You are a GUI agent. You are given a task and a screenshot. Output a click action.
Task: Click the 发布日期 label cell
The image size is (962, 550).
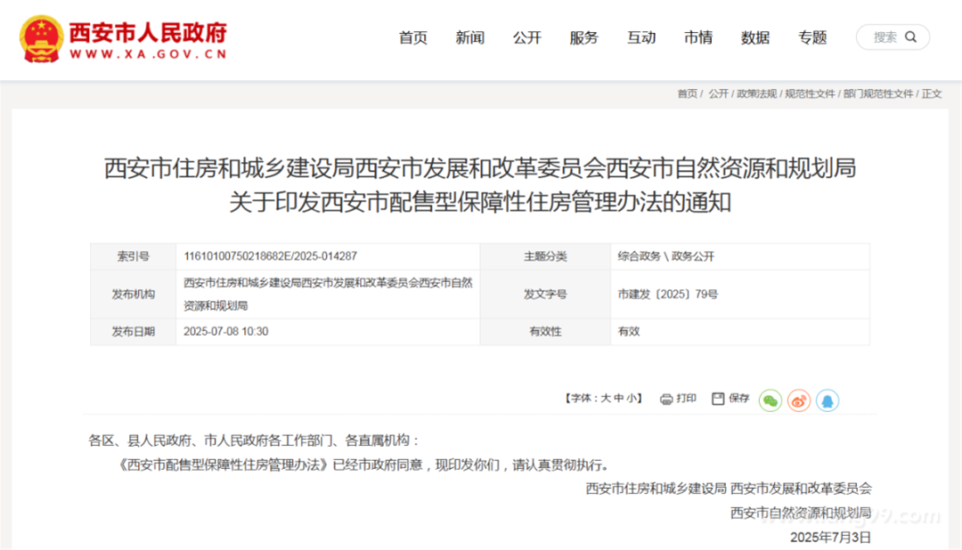pyautogui.click(x=133, y=332)
